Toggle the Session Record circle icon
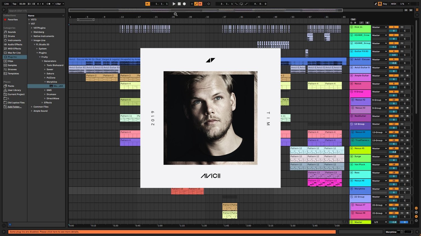 (209, 4)
